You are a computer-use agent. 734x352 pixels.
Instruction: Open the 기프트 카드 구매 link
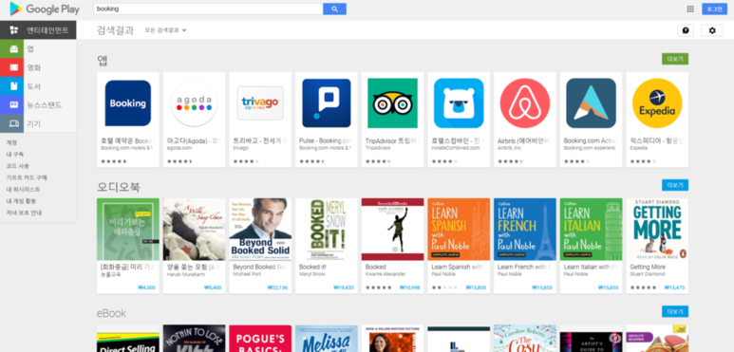pos(27,177)
